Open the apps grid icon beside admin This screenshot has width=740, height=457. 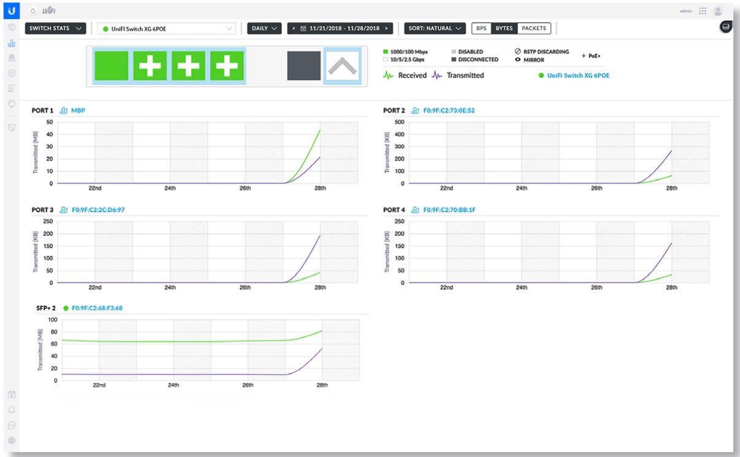(703, 11)
